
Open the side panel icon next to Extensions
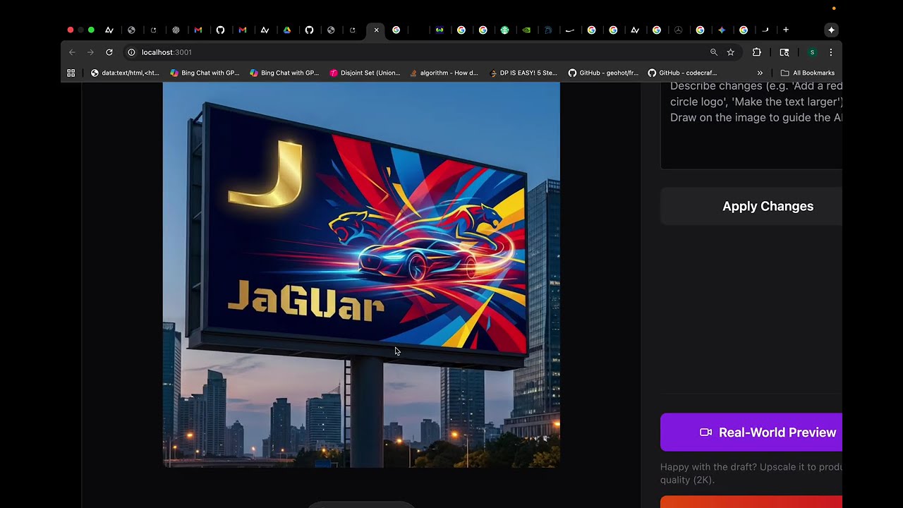[x=784, y=52]
